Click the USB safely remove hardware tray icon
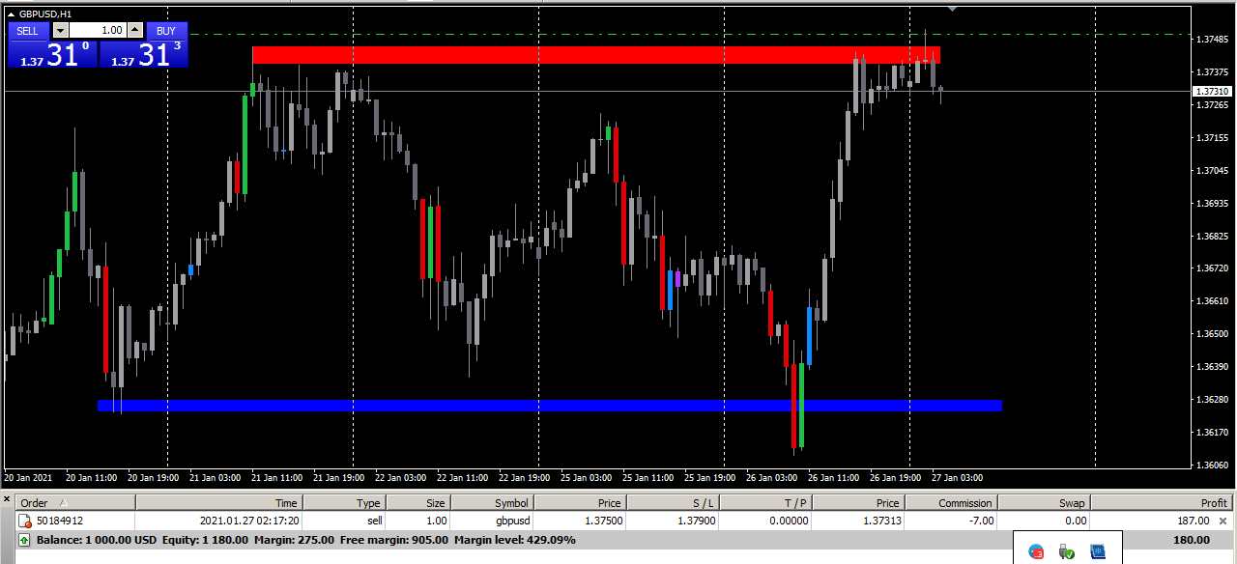This screenshot has width=1237, height=564. [x=1067, y=551]
